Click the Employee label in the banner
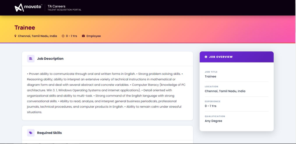The image size is (296, 144). [94, 36]
